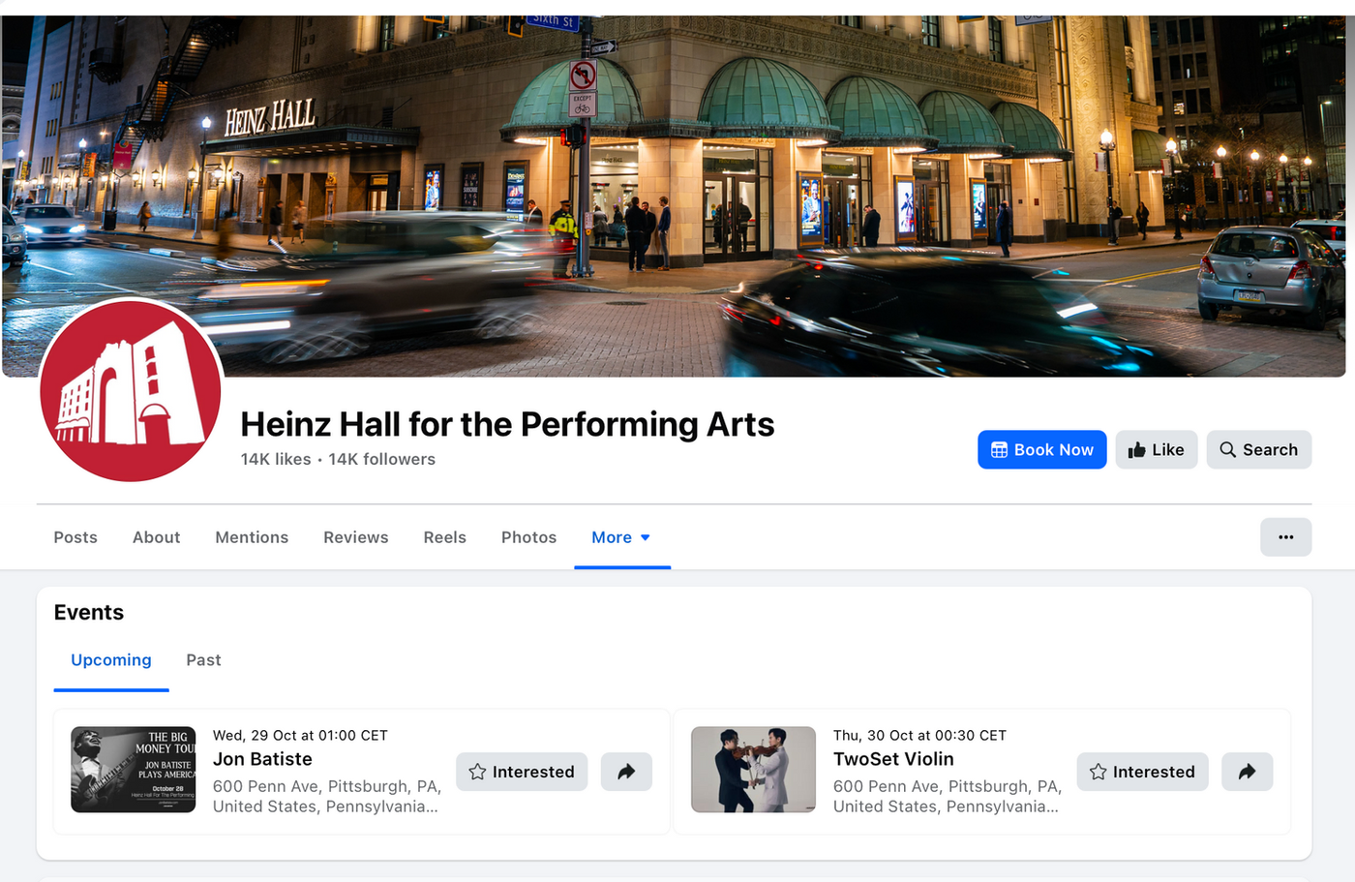Viewport: 1355px width, 882px height.
Task: Switch to the About tab
Action: 156,537
